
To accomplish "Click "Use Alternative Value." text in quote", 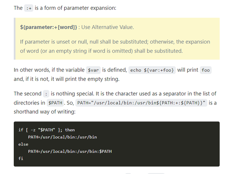I will coord(107,27).
